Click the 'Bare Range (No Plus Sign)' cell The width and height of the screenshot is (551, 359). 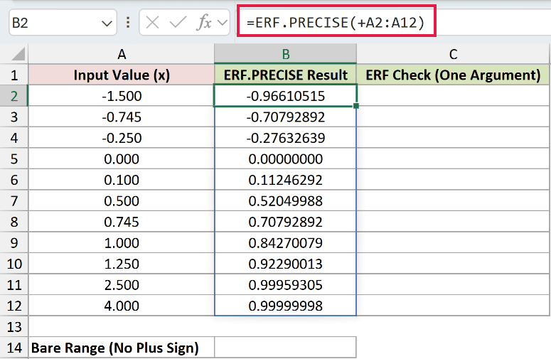point(122,348)
